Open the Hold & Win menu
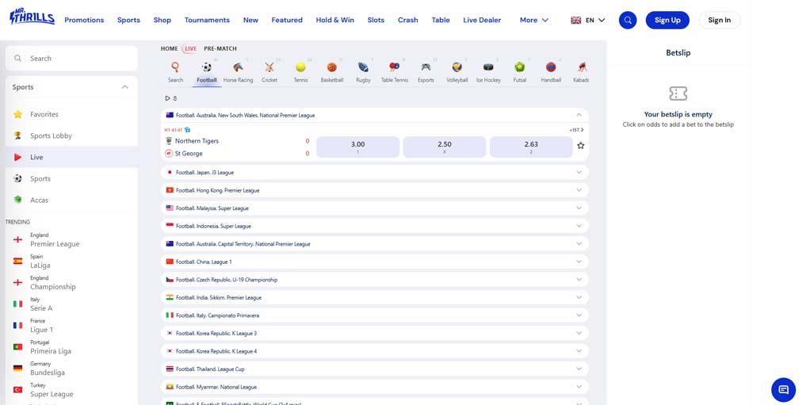This screenshot has width=799, height=405. tap(335, 21)
